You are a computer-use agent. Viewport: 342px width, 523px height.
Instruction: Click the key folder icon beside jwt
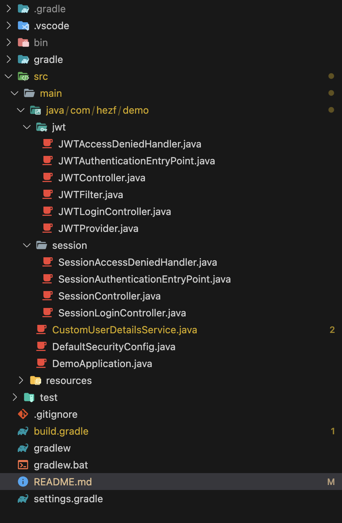coord(41,127)
